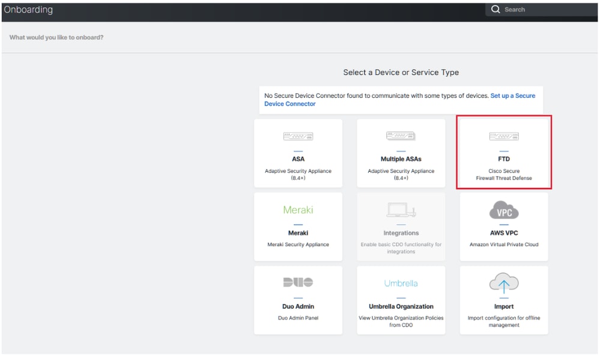Select the Multiple ASAs card title
The image size is (600, 355).
[401, 159]
